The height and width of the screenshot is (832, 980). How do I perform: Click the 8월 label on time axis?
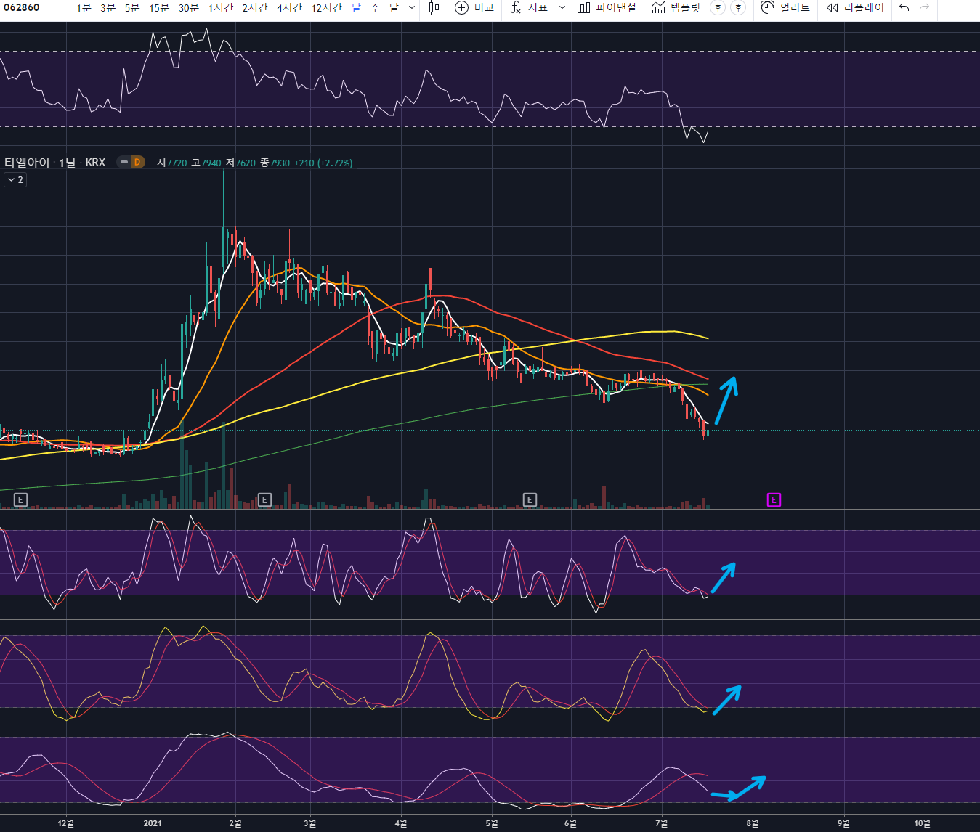753,823
